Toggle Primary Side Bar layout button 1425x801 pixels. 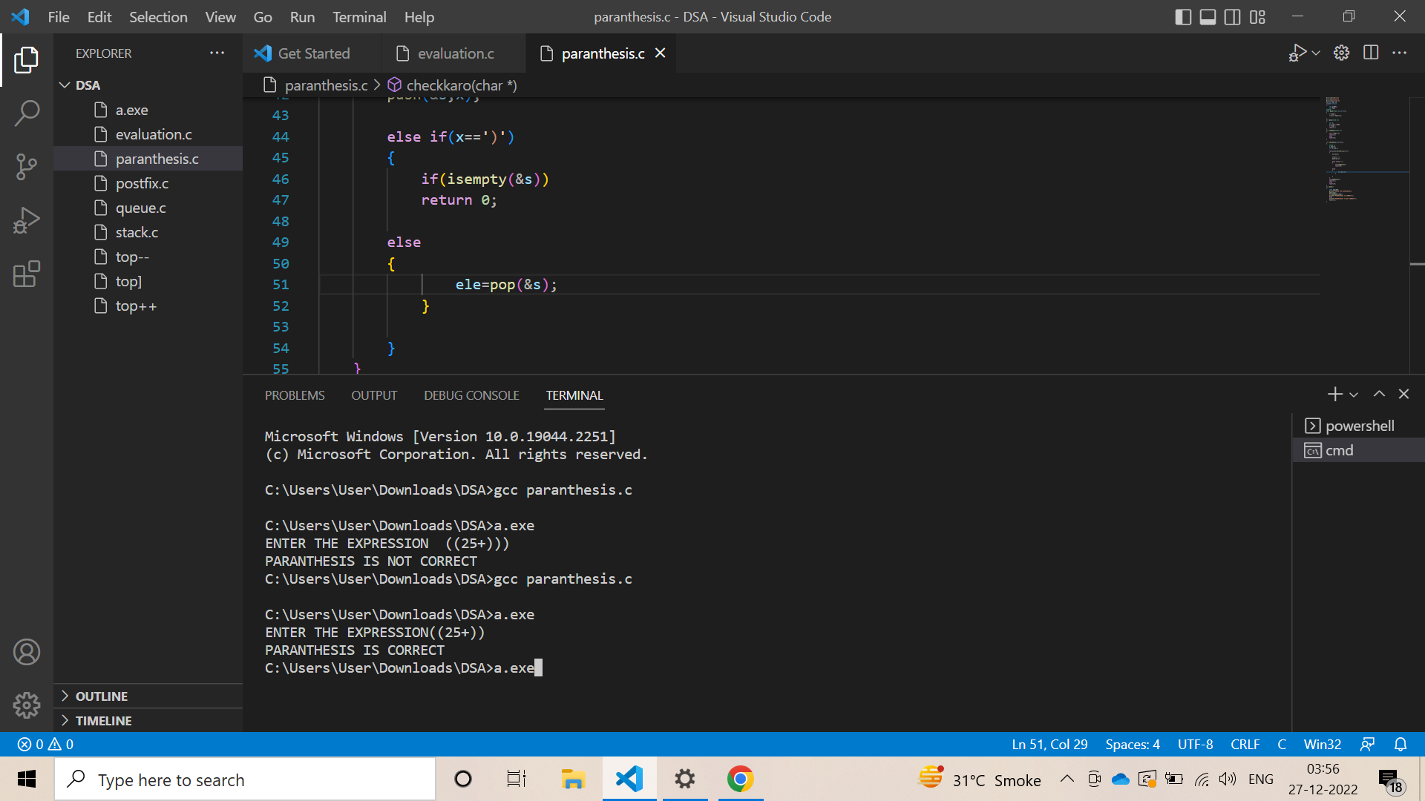(1184, 16)
